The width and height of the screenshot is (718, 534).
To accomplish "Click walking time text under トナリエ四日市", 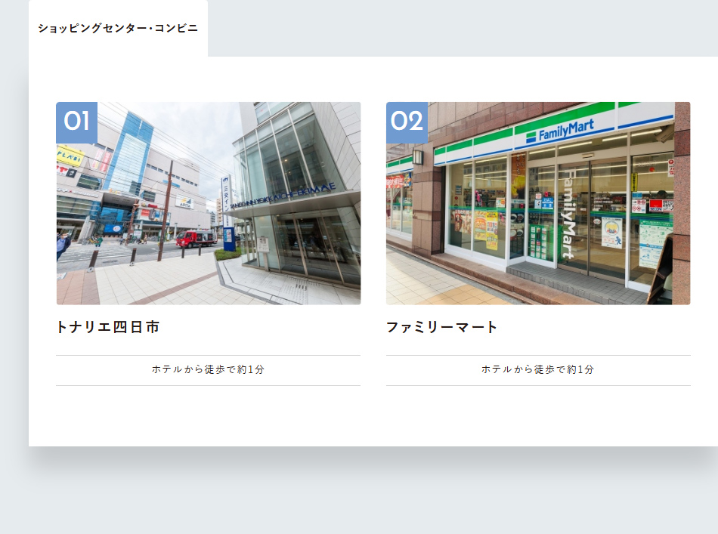I will click(208, 370).
